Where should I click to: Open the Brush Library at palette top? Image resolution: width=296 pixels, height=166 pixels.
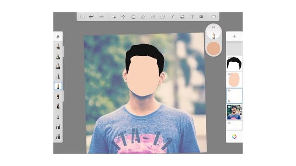click(x=58, y=36)
